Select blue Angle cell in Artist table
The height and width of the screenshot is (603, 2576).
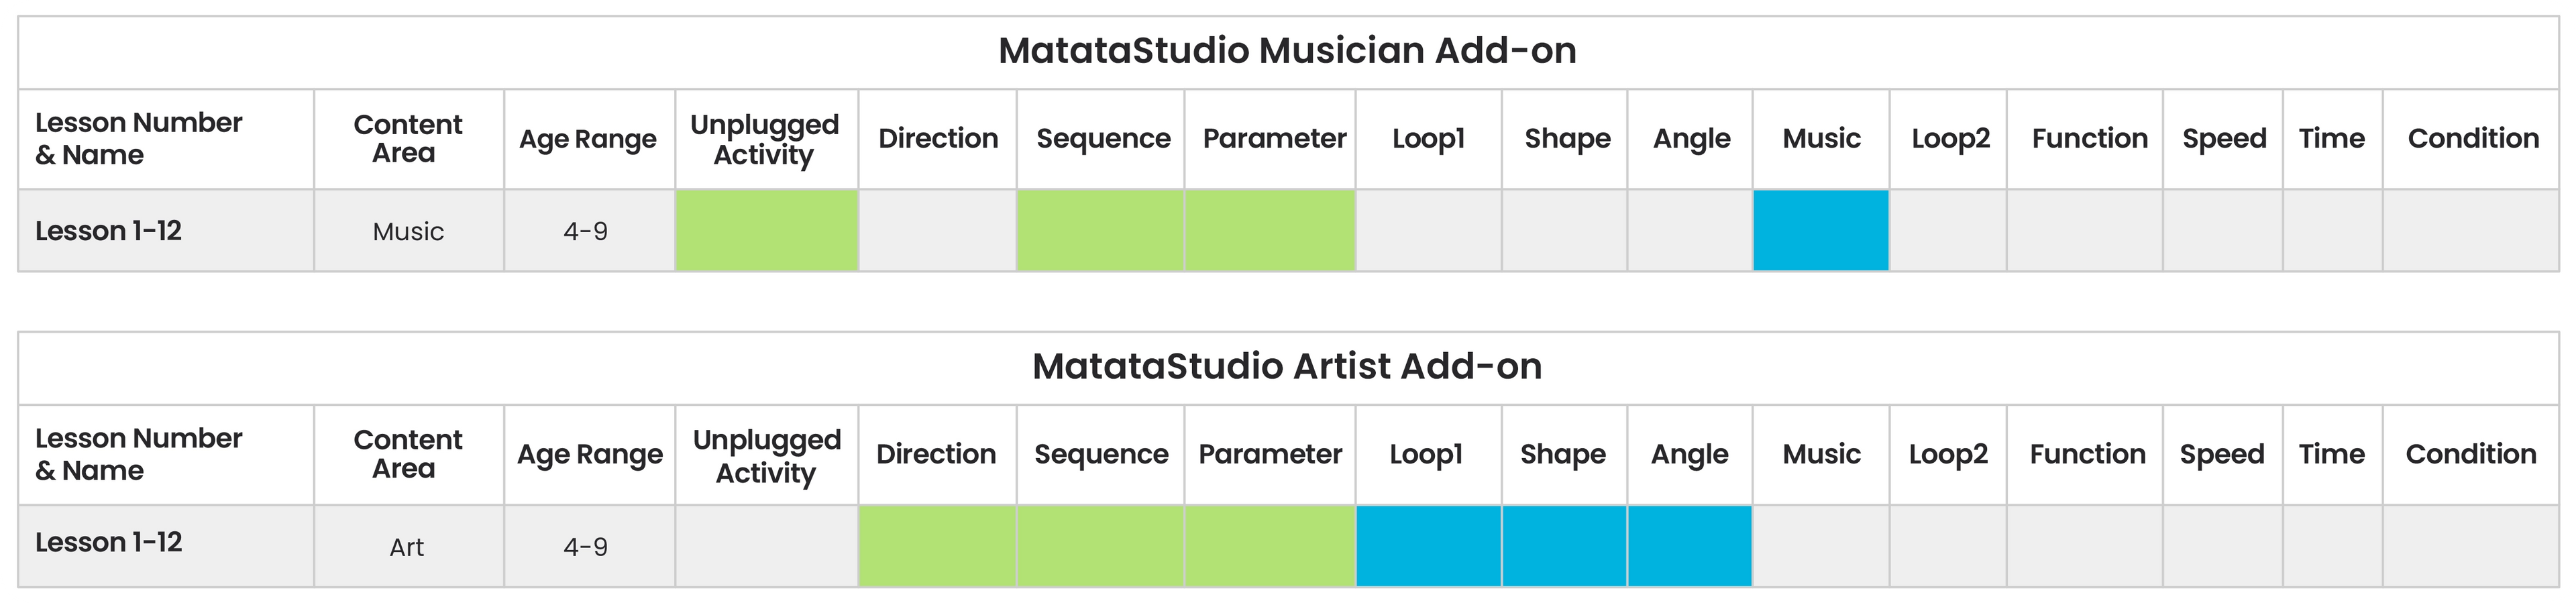click(x=1690, y=546)
